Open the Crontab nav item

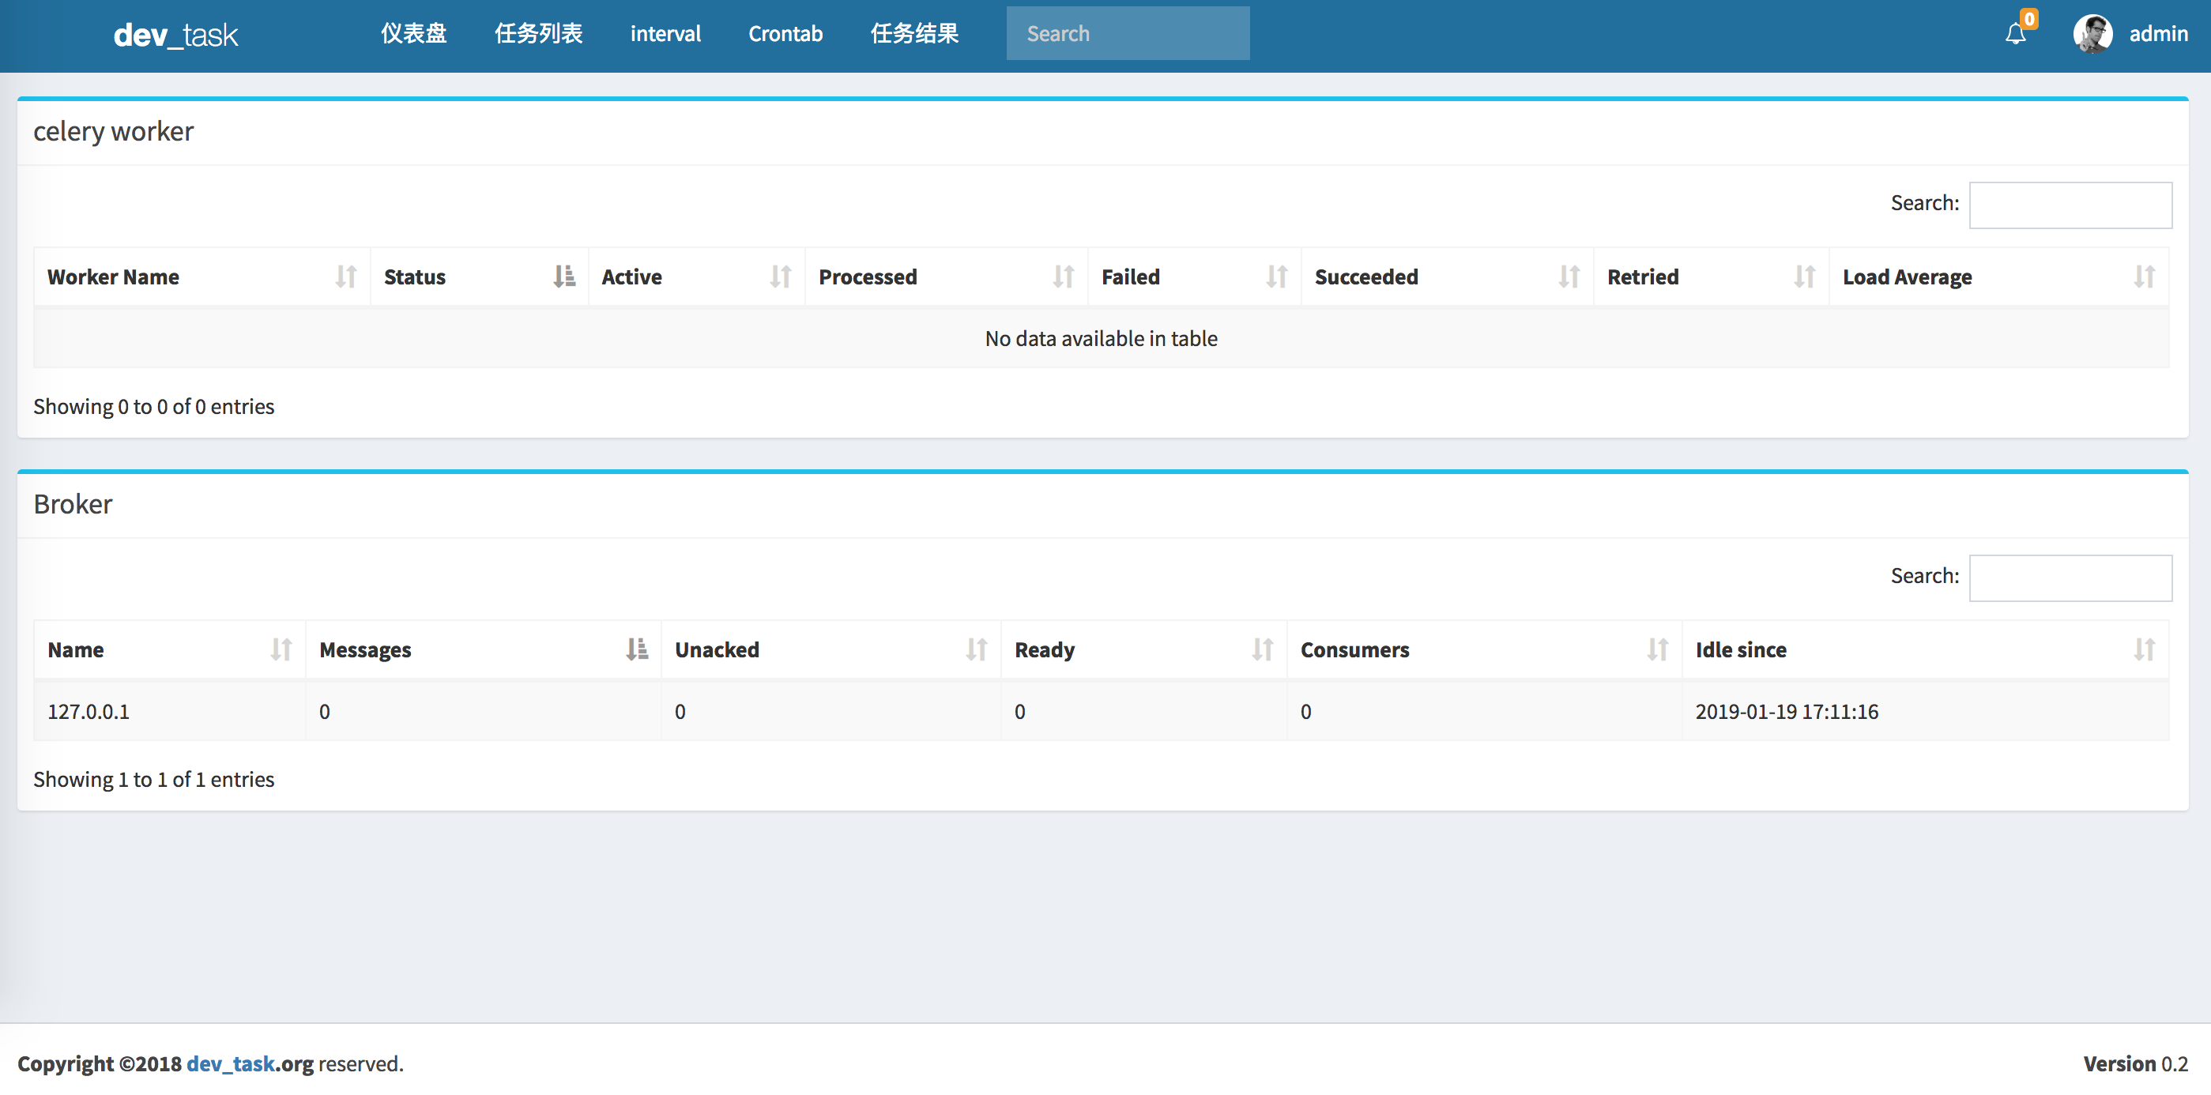pyautogui.click(x=785, y=34)
